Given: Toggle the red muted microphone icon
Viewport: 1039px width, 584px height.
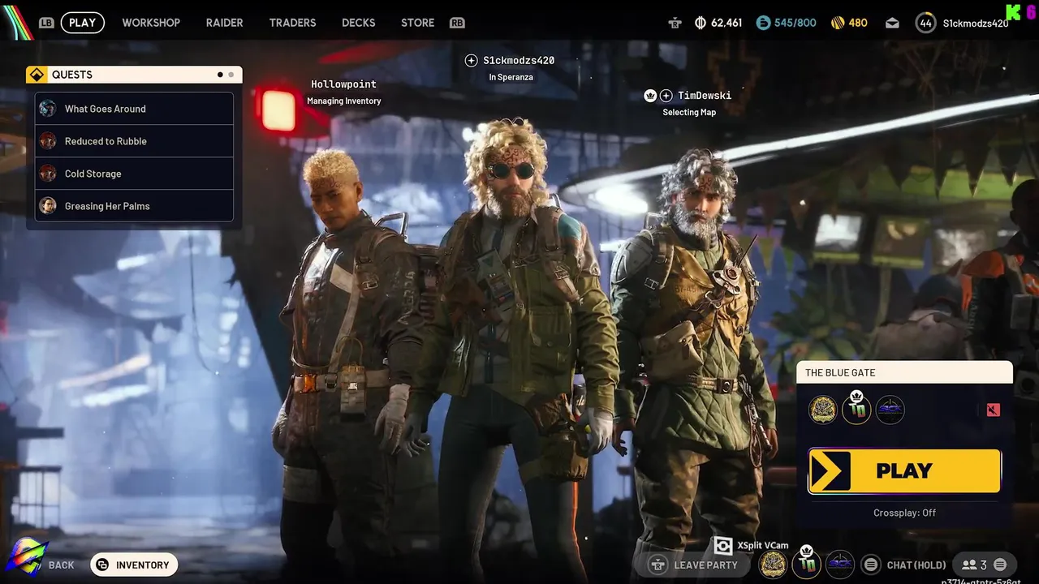Looking at the screenshot, I should (994, 410).
